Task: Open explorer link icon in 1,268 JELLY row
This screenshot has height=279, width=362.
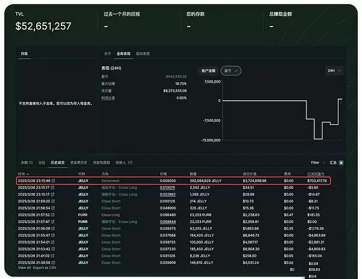Action: (52, 194)
